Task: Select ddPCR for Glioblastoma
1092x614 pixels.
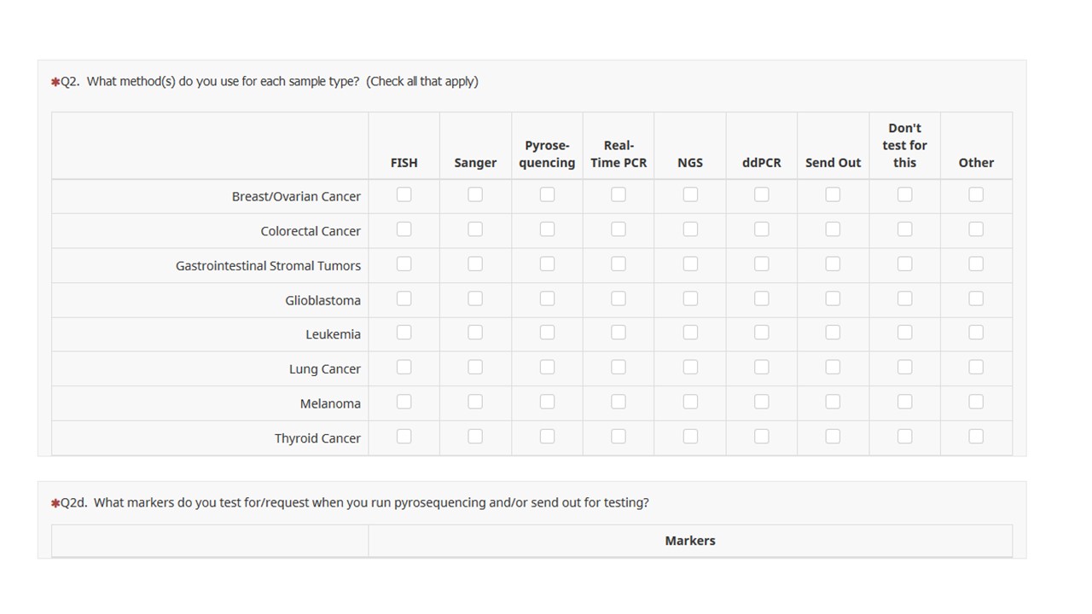Action: coord(762,298)
